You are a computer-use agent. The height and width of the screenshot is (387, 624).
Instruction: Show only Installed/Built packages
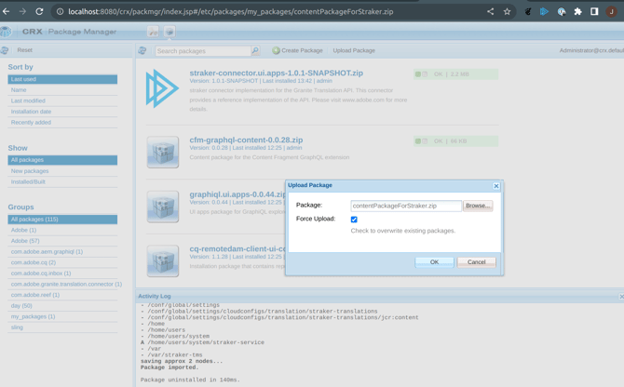tap(28, 181)
